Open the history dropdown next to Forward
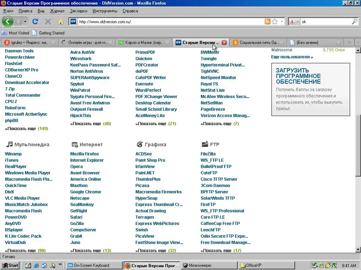This screenshot has height=270, width=361. pos(25,21)
